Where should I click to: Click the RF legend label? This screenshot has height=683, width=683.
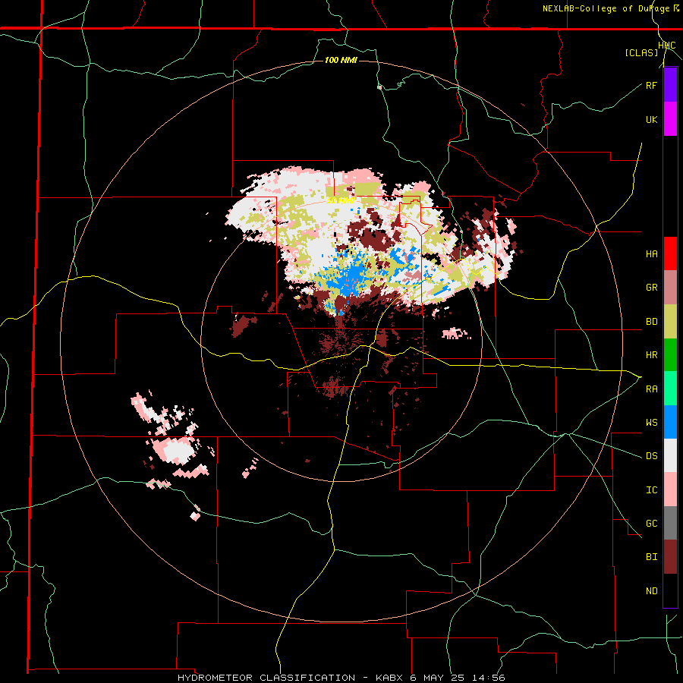651,85
